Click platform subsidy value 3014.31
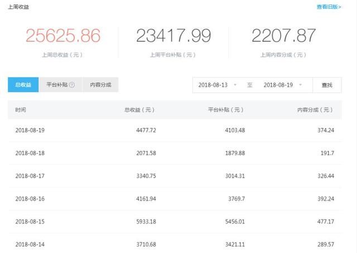The height and width of the screenshot is (253, 357). tap(235, 176)
